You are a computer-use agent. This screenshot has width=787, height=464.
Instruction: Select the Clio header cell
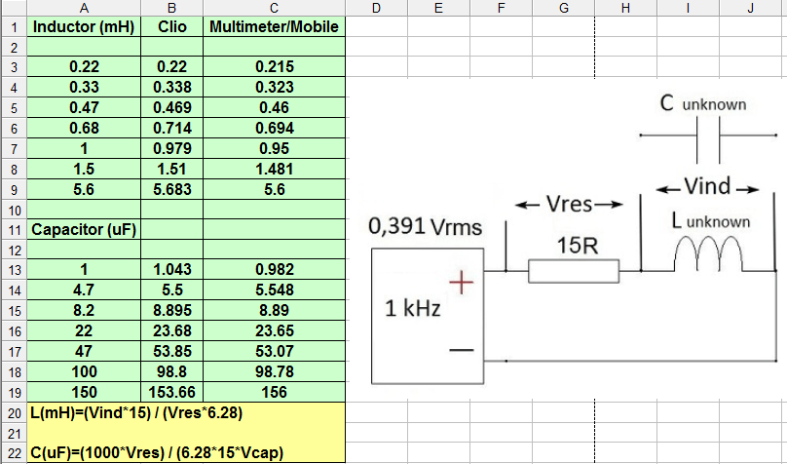[x=172, y=26]
